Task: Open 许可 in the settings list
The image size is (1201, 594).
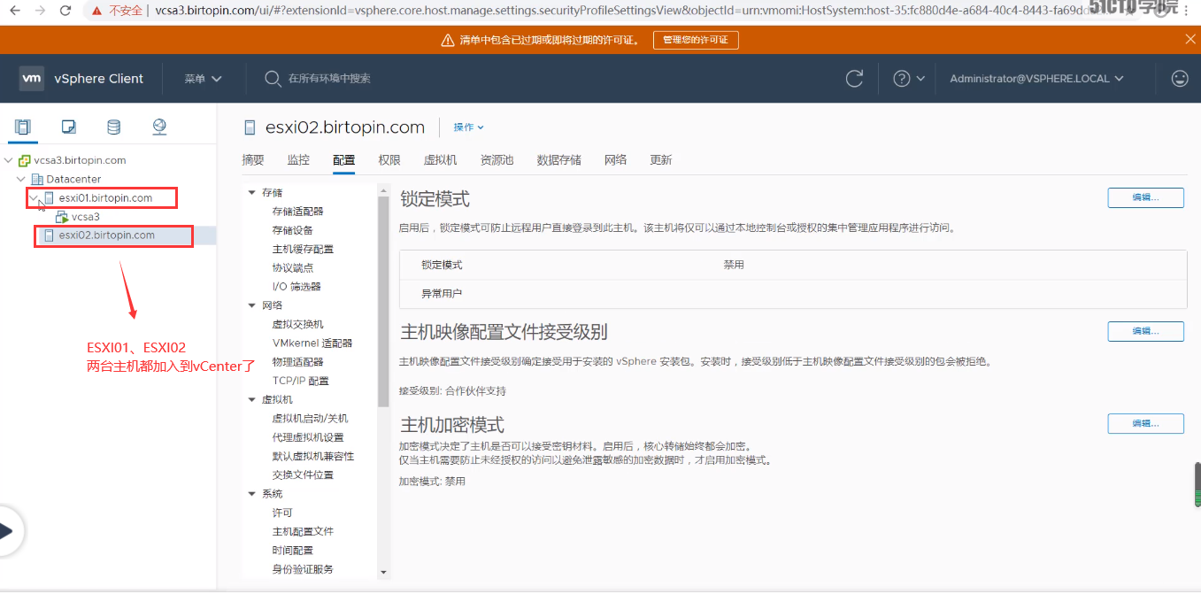Action: tap(282, 513)
